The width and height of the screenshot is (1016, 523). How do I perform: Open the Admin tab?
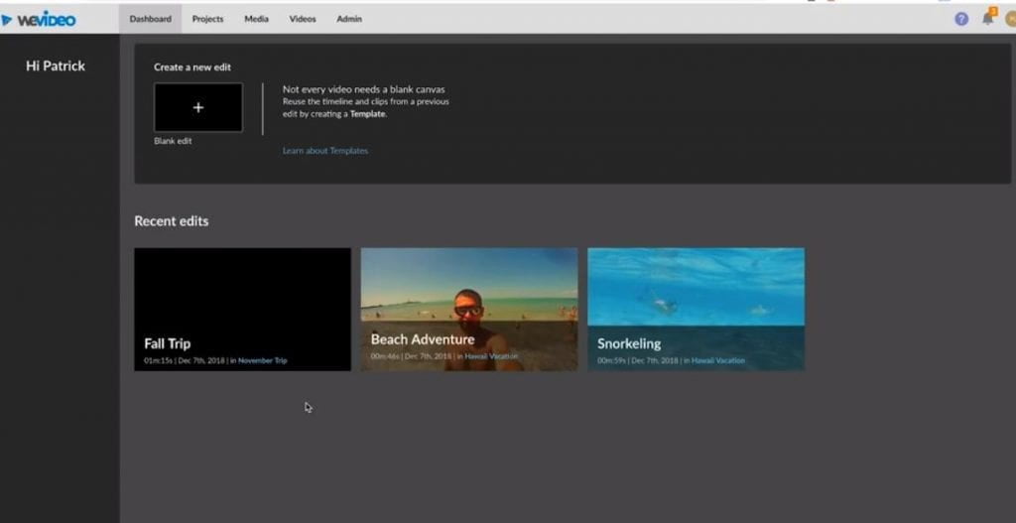tap(349, 19)
